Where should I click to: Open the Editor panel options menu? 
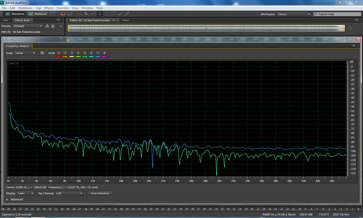[x=356, y=20]
